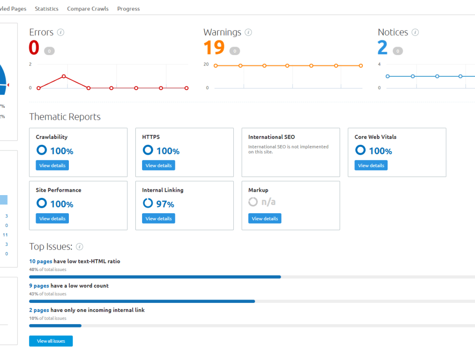Click the HTTPS score ring icon
This screenshot has width=475, height=356.
148,150
